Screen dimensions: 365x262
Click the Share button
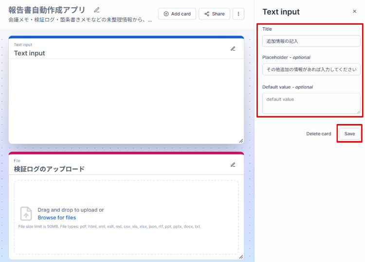click(214, 14)
